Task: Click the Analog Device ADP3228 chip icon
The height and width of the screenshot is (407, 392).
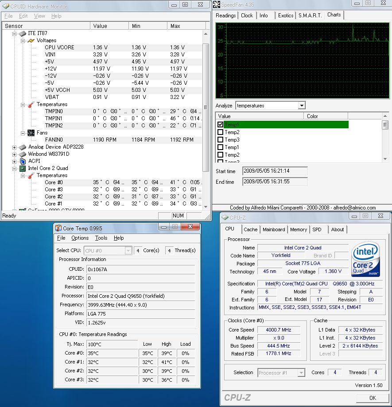Action: [23, 147]
